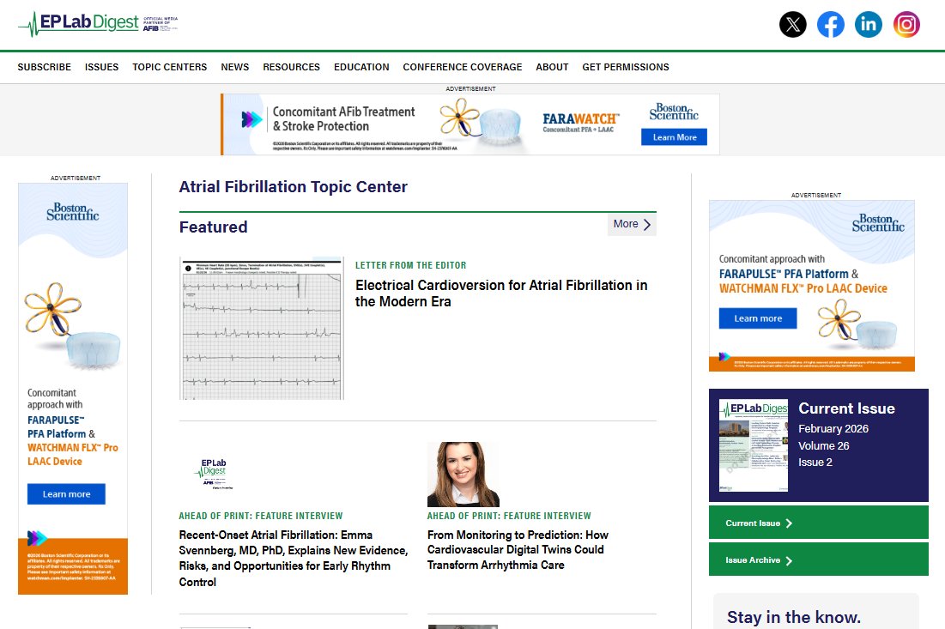945x629 pixels.
Task: Open the Education menu item
Action: coord(361,67)
